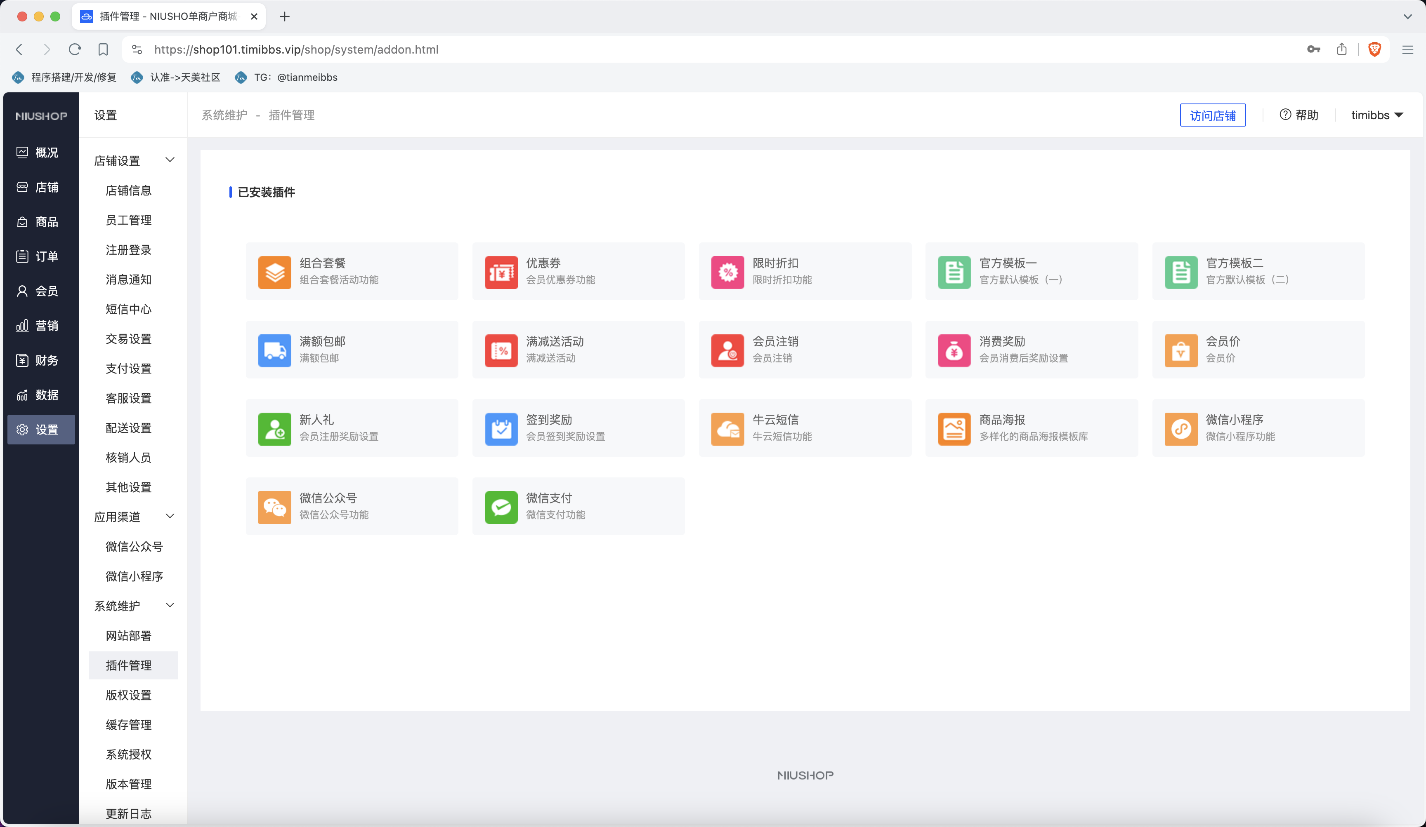This screenshot has height=827, width=1426.
Task: Select the 满额包邮 truck icon
Action: point(274,350)
